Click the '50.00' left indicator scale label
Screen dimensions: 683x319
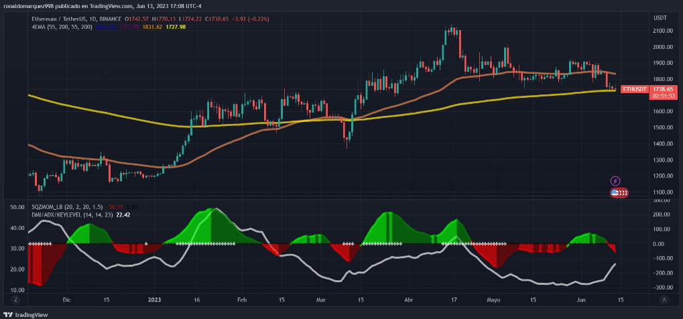(17, 208)
